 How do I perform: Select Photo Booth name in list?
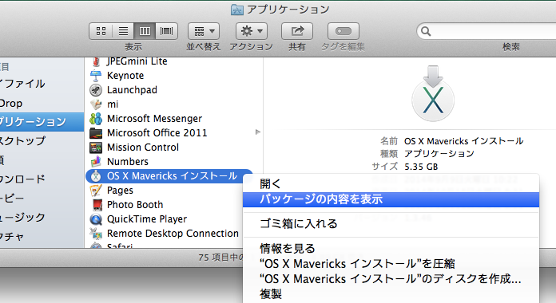(x=135, y=205)
